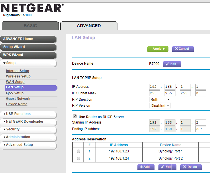Delete selected address reservation
210x173 pixels.
tap(191, 167)
